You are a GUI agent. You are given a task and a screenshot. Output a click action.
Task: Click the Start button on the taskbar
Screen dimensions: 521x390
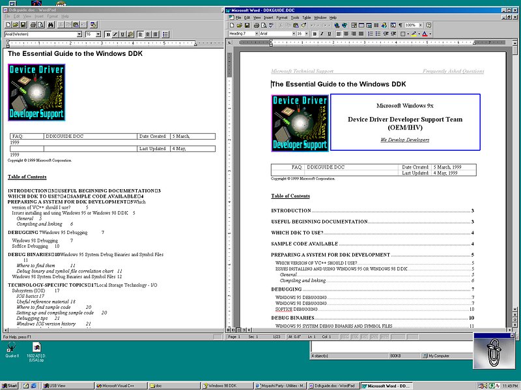[10, 385]
